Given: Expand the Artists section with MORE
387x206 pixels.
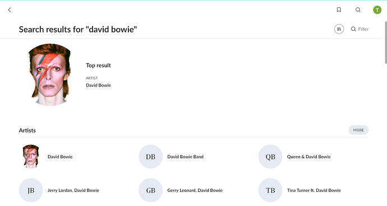Looking at the screenshot, I should click(x=358, y=130).
